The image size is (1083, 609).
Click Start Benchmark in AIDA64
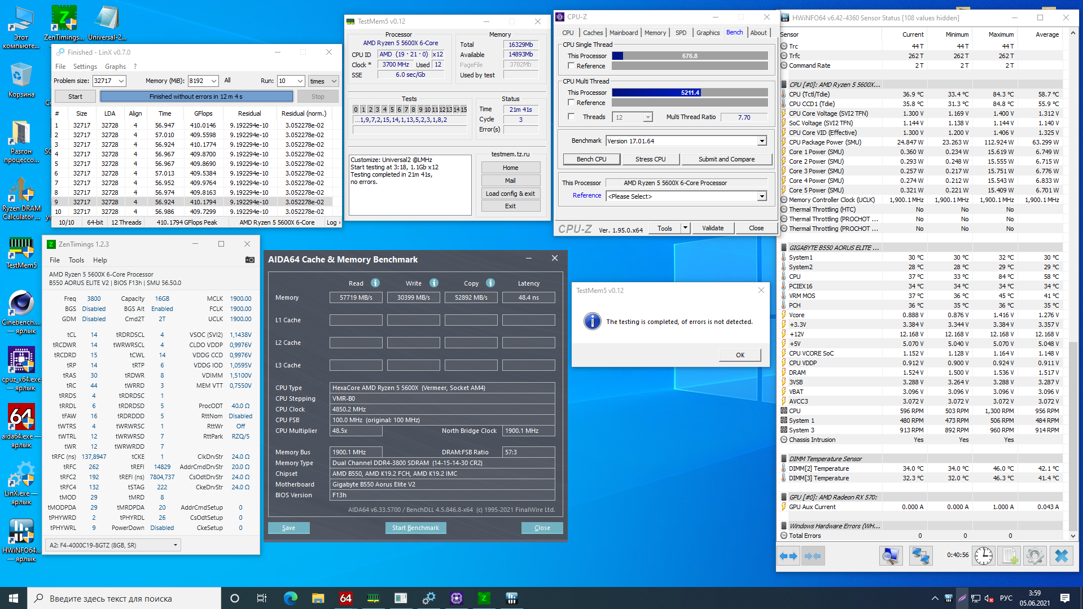point(416,528)
